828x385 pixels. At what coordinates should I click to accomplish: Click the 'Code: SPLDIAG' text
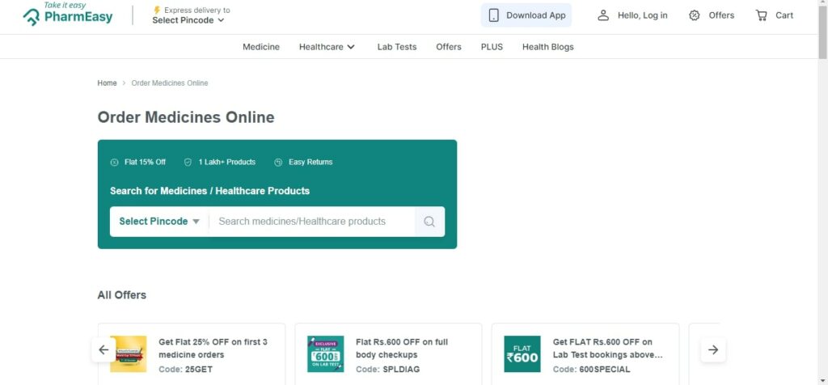point(387,369)
